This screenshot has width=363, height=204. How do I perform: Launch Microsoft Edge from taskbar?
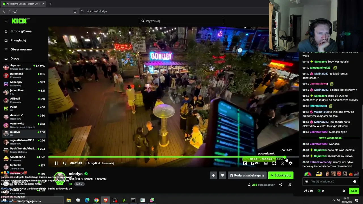click(x=87, y=200)
